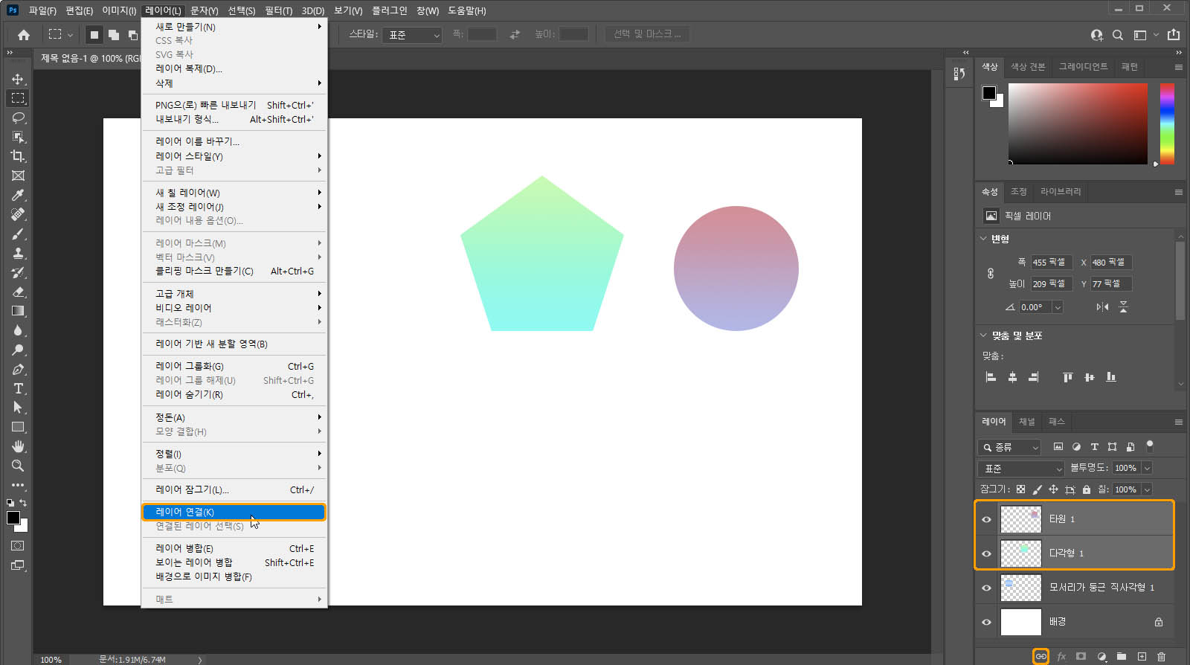The height and width of the screenshot is (665, 1190).
Task: Choose 레이어 잠그기 menu entry
Action: [x=234, y=489]
